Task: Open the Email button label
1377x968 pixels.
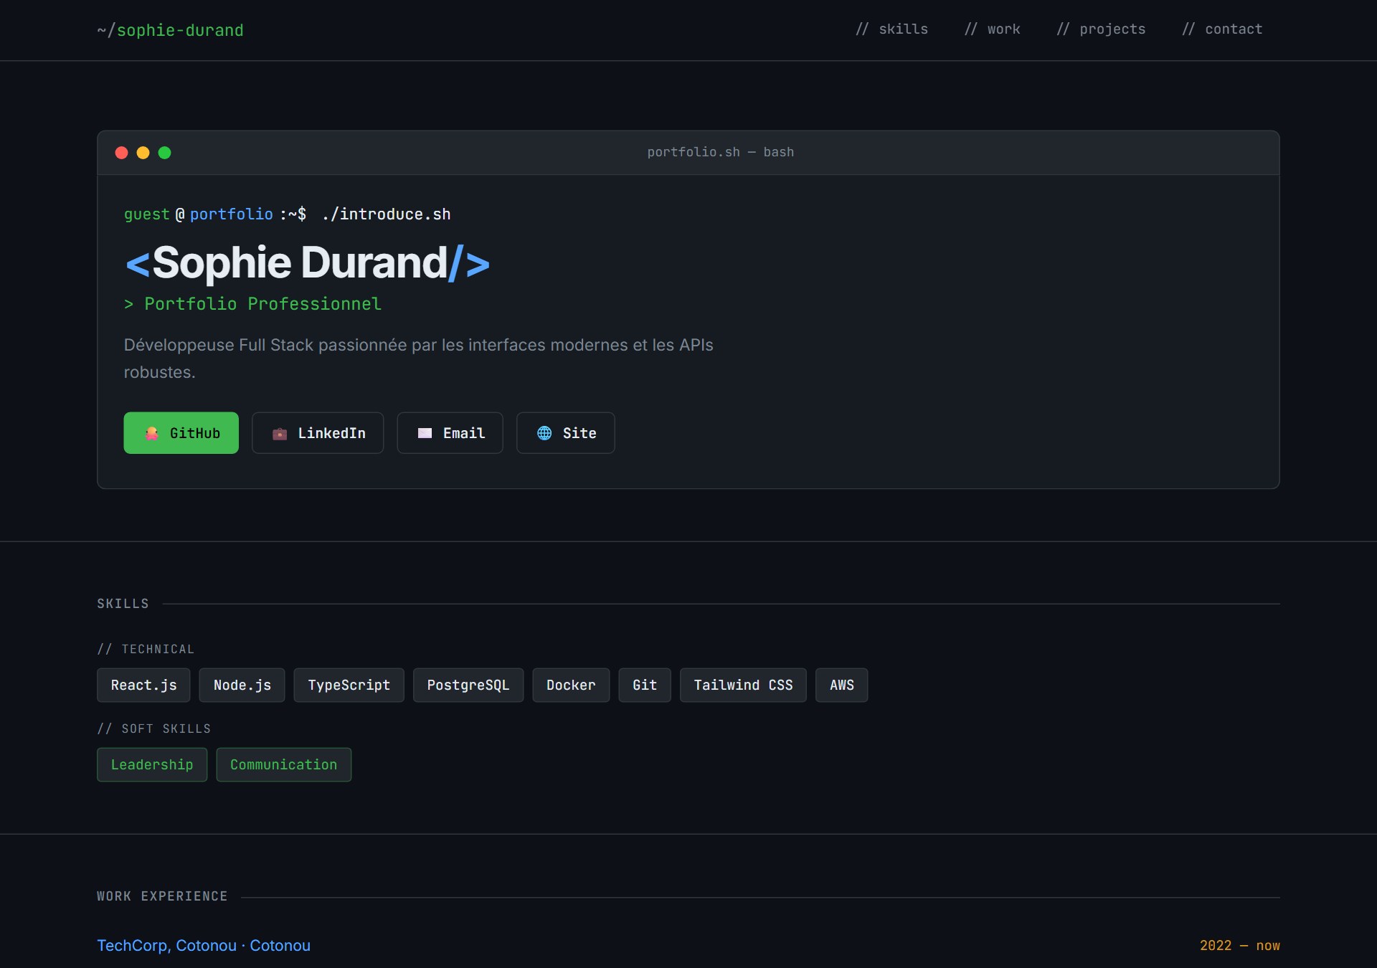Action: 464,433
